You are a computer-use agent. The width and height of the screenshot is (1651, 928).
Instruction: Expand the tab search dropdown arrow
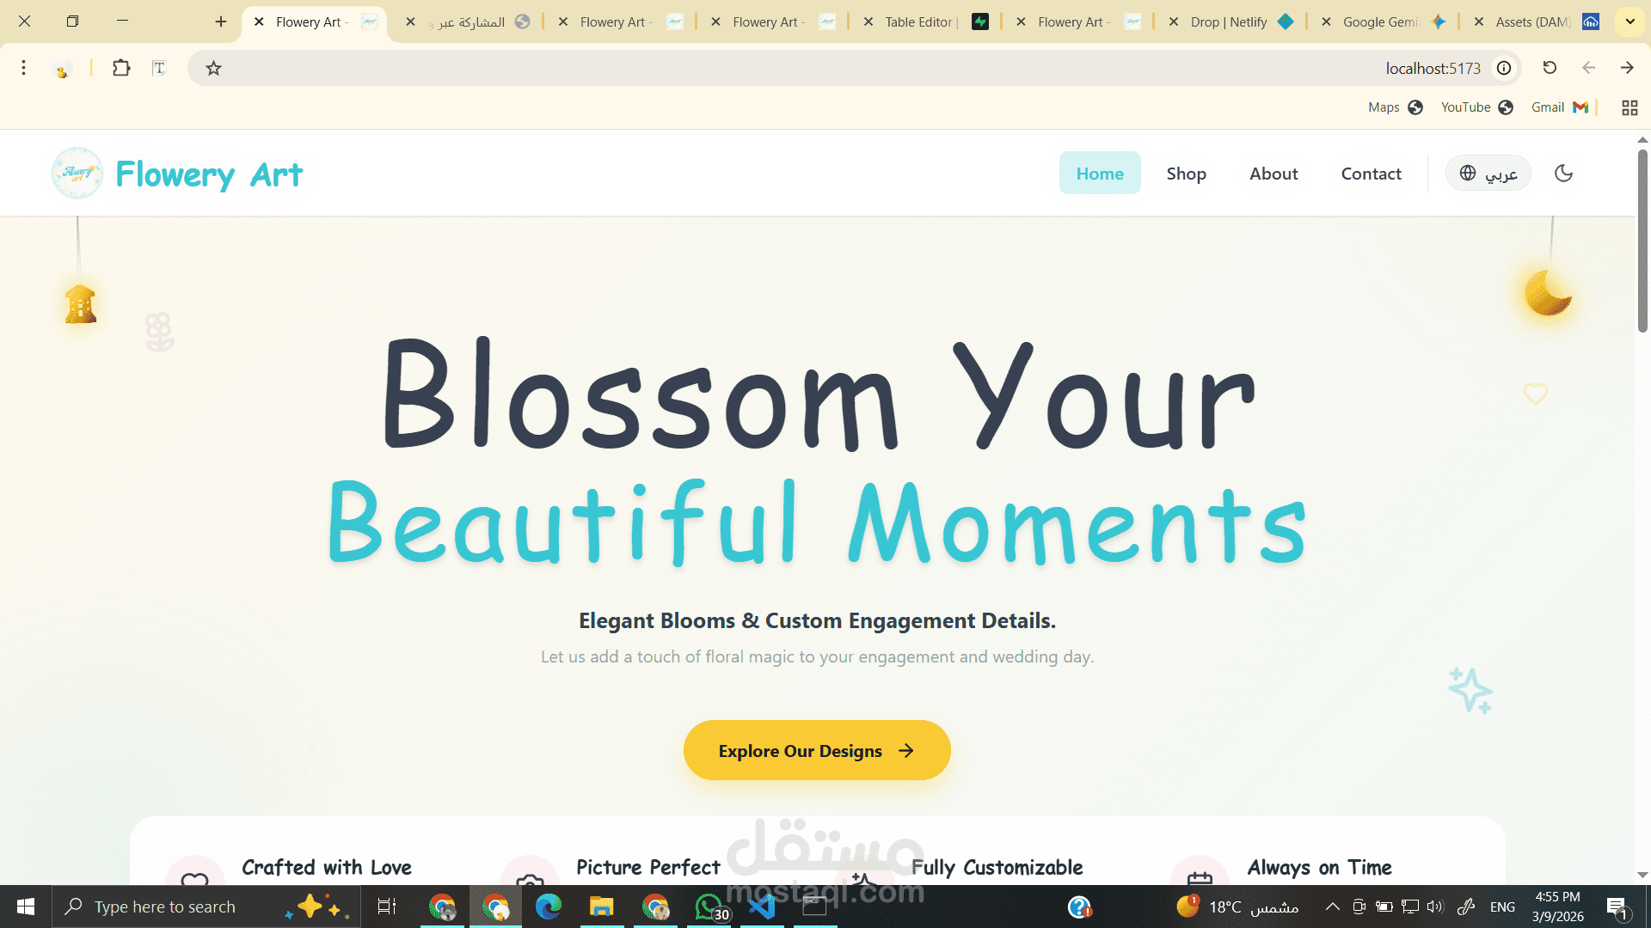[1630, 21]
